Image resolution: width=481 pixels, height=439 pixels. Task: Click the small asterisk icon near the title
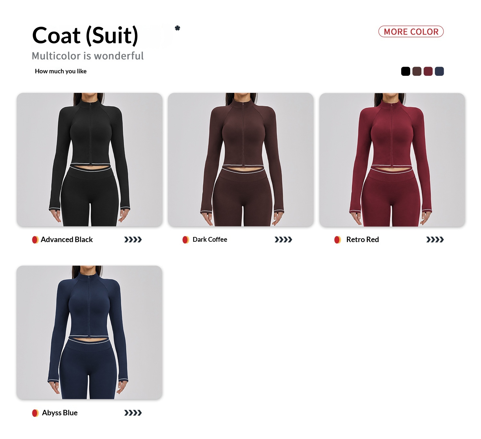[x=177, y=28]
